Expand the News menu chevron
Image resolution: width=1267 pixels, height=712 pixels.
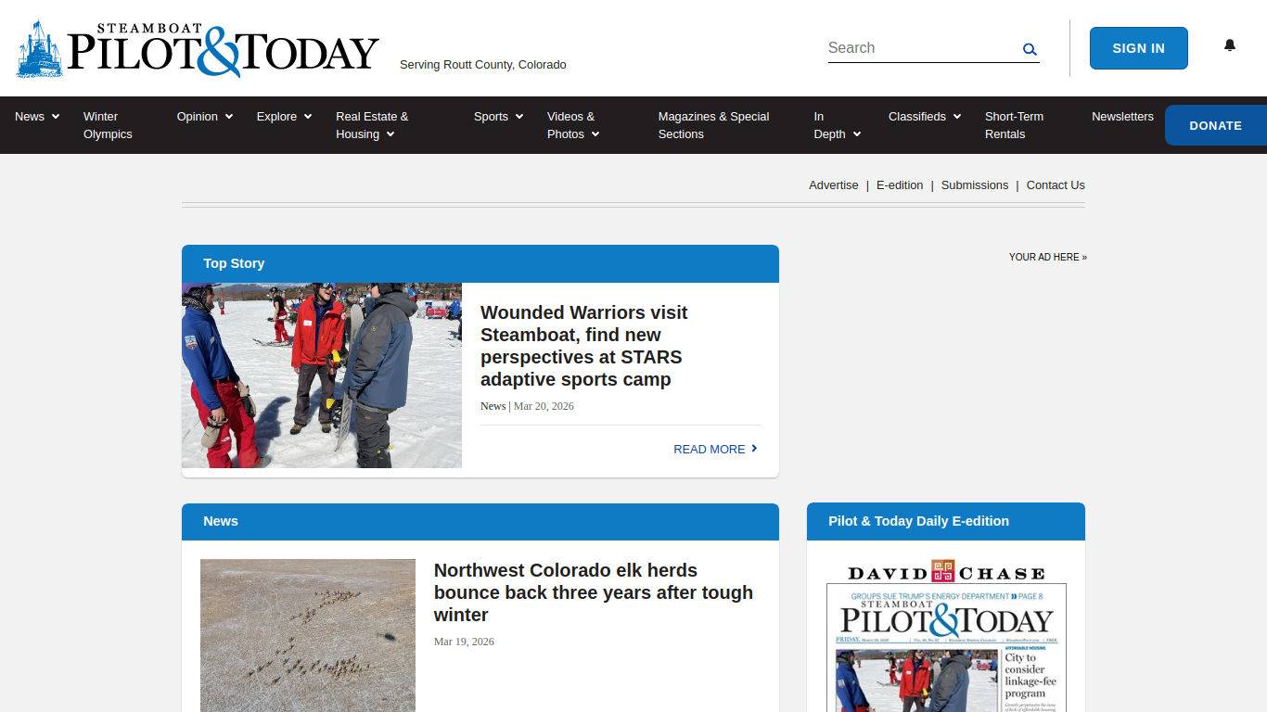coord(56,117)
